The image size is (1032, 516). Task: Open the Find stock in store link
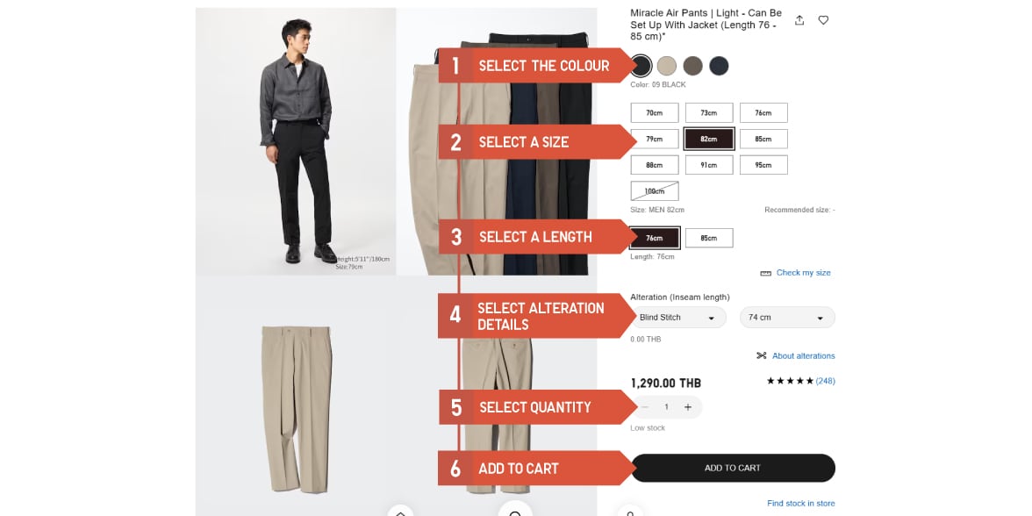(x=801, y=504)
